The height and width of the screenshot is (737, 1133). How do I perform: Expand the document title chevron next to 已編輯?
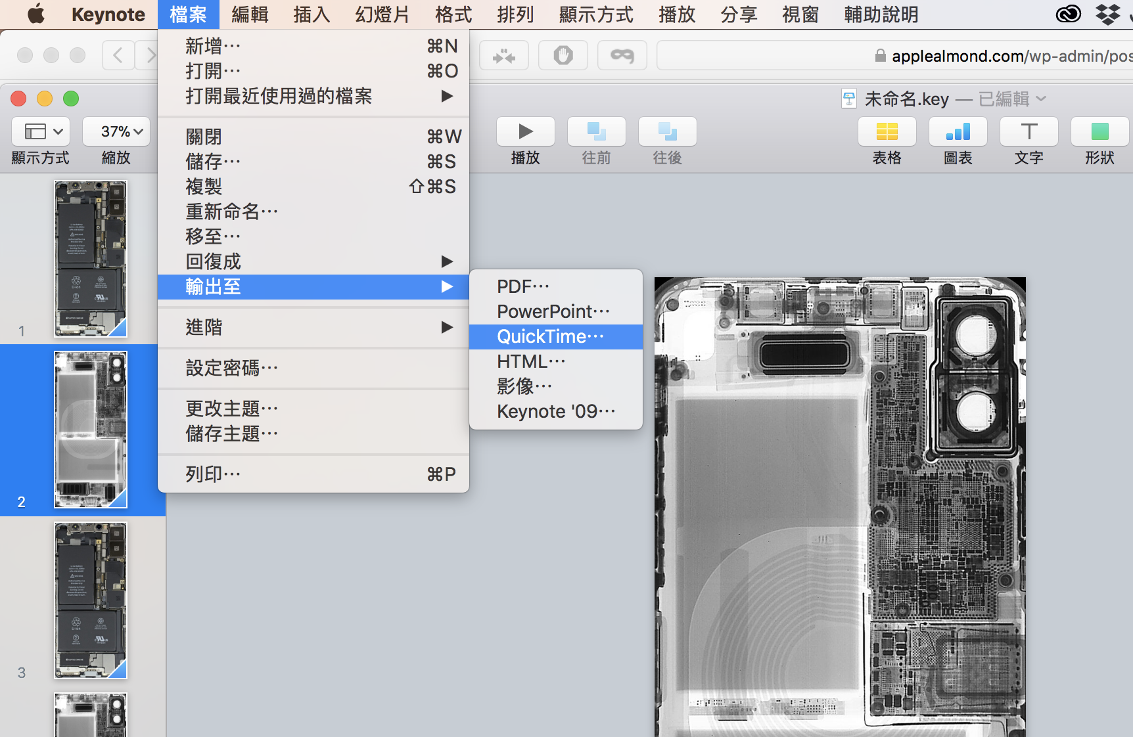click(x=1041, y=99)
